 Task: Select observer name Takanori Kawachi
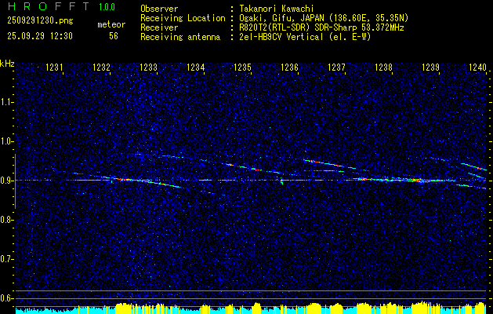(x=277, y=9)
